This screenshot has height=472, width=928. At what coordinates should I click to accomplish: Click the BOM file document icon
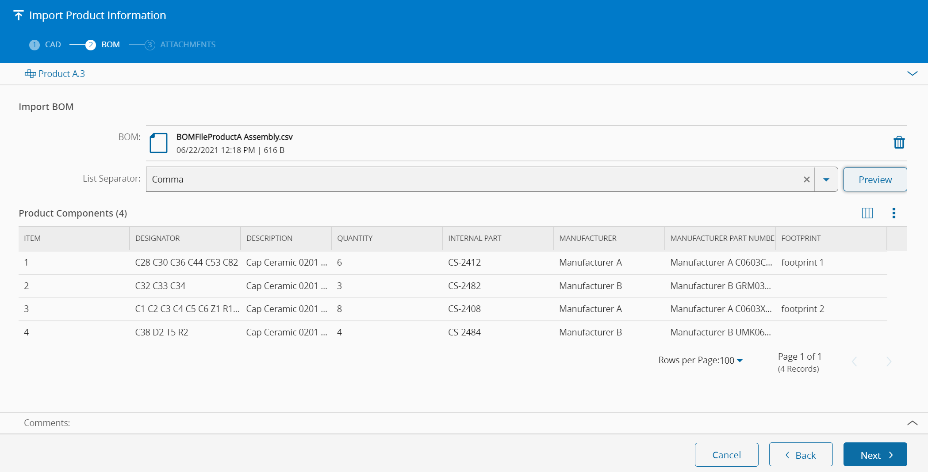click(158, 143)
